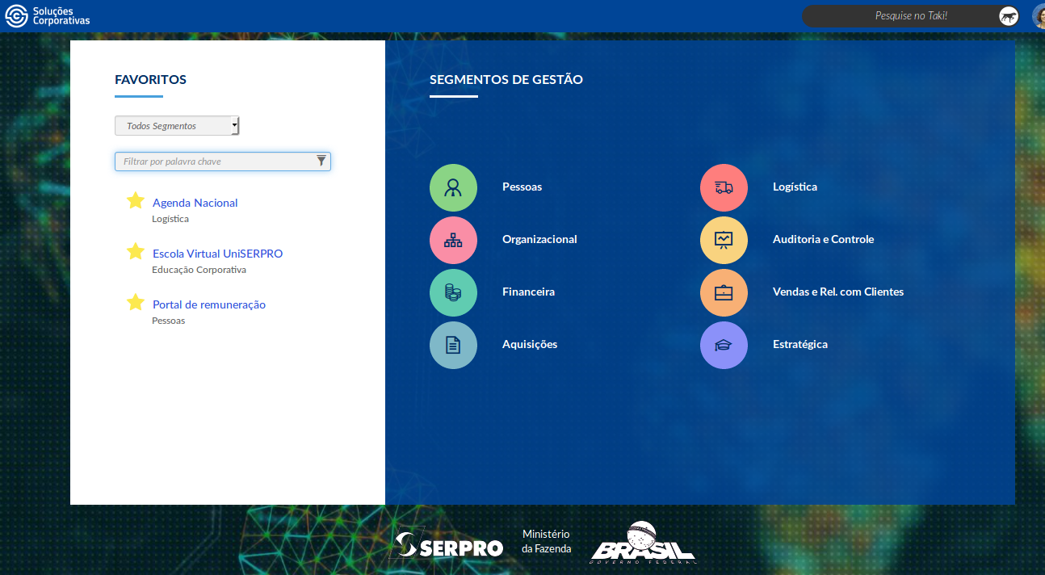Image resolution: width=1045 pixels, height=575 pixels.
Task: Toggle star beside Portal de remuneração
Action: [136, 303]
